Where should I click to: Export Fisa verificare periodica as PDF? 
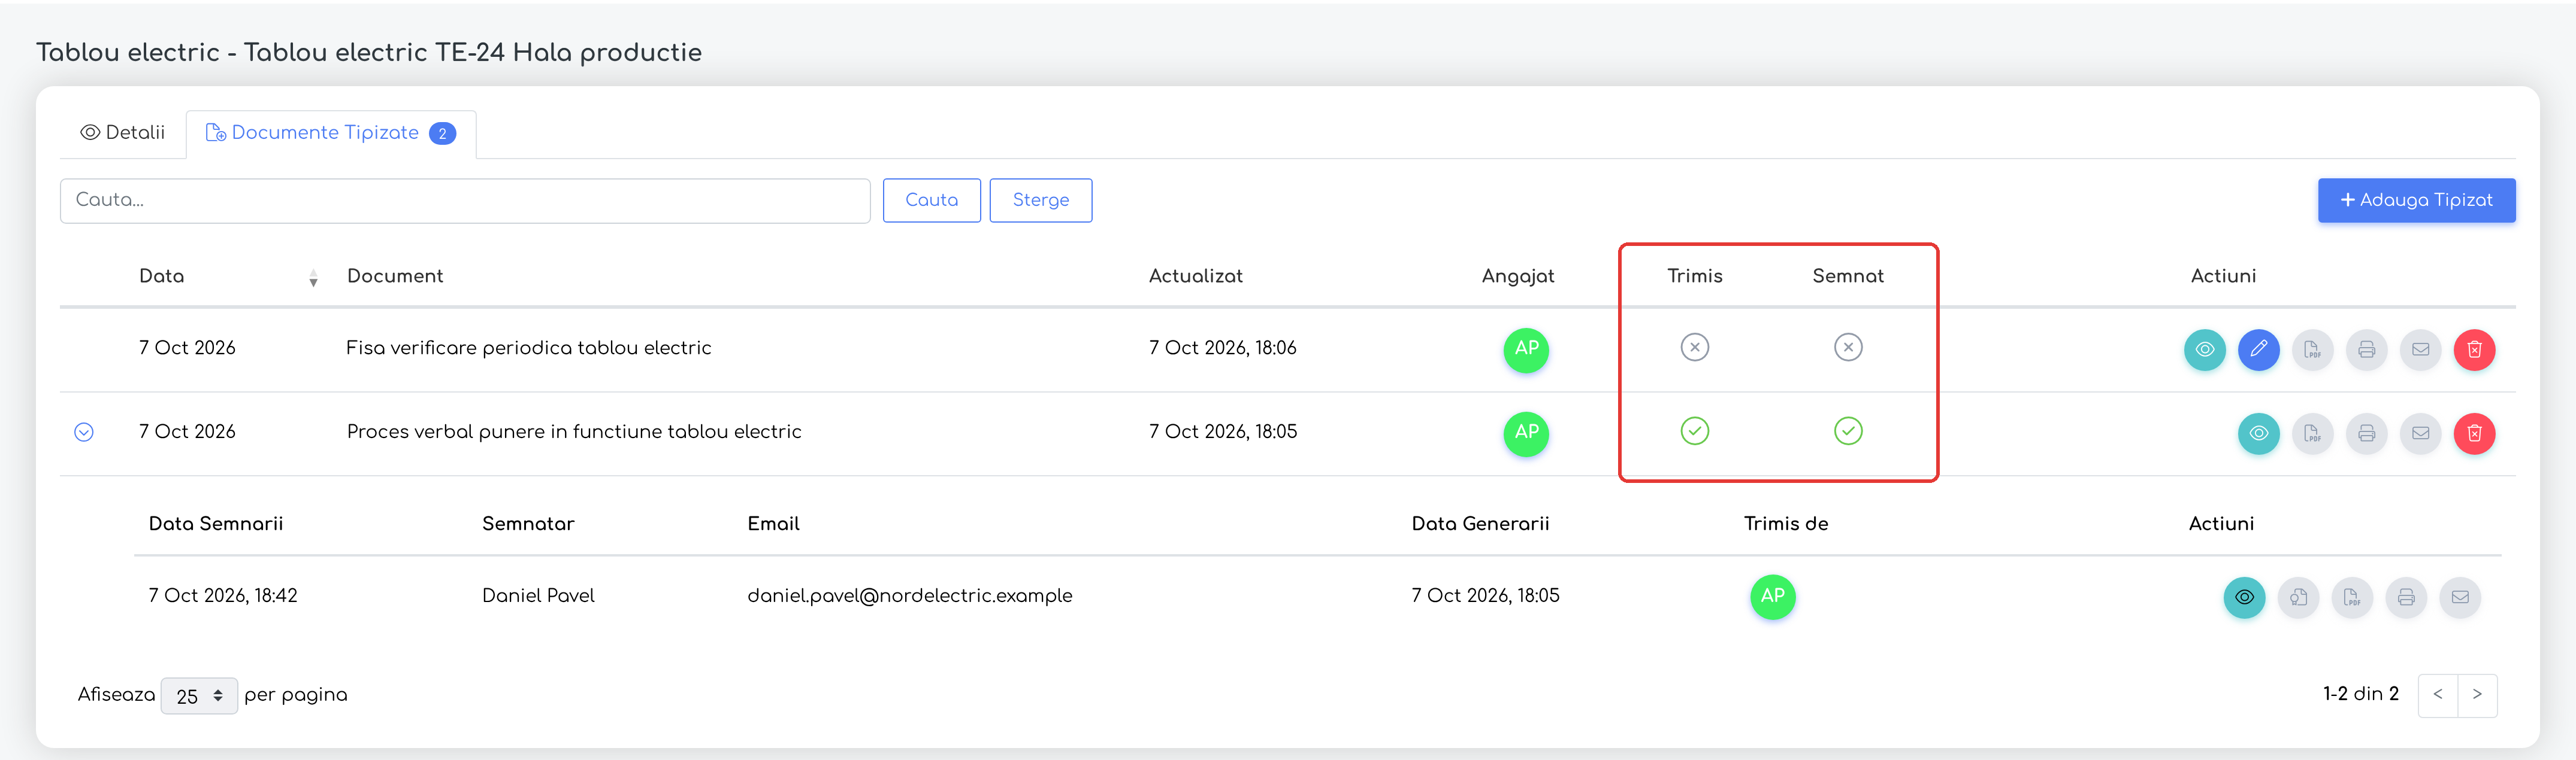[2312, 349]
